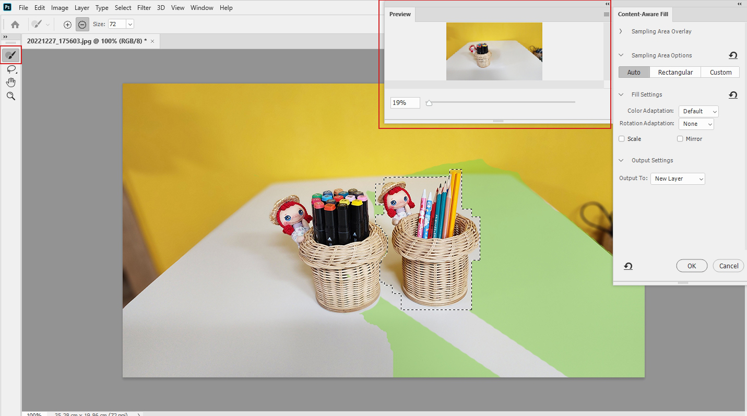Collapse the Content-Aware Fill panel arrows
Screen dimensions: 747x416
click(x=741, y=4)
